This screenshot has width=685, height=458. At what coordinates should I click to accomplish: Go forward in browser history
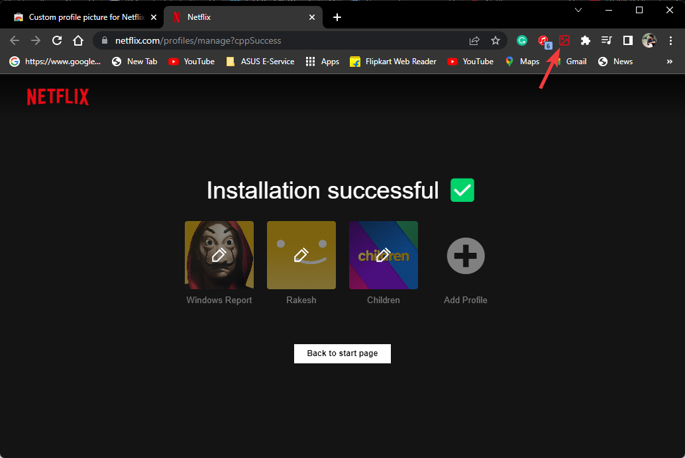[x=36, y=40]
